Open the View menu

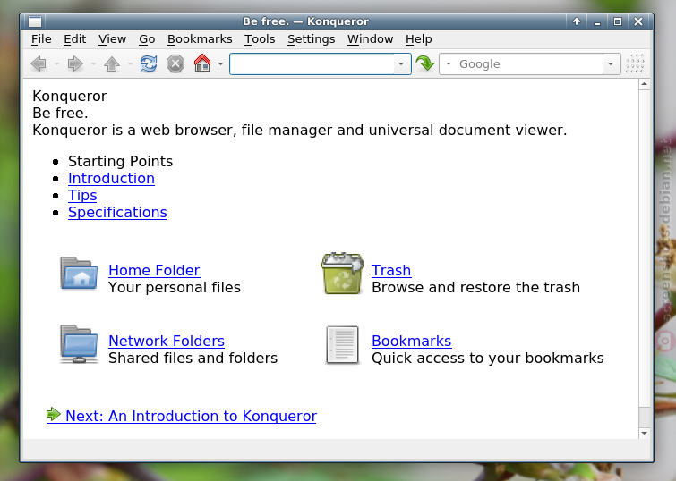pos(112,39)
